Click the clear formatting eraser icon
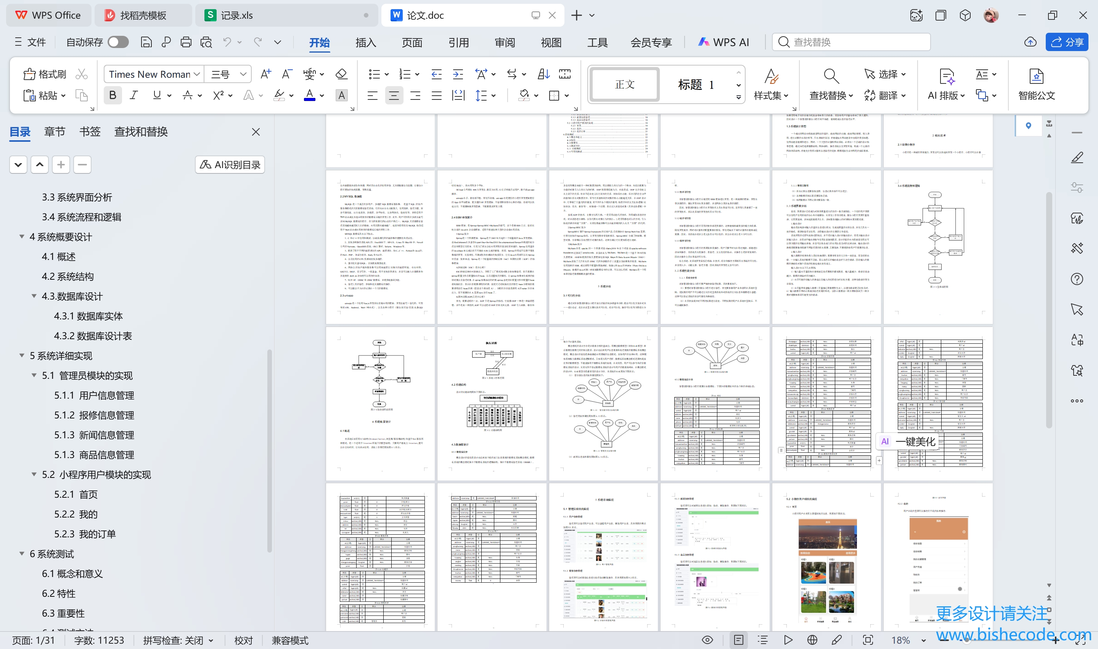 click(341, 74)
